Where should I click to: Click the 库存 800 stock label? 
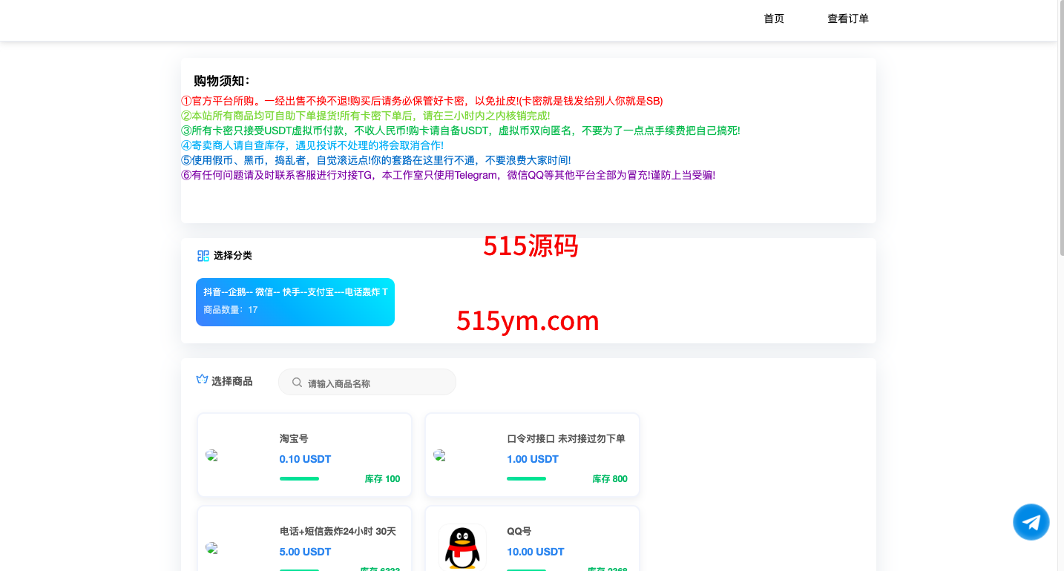coord(609,479)
